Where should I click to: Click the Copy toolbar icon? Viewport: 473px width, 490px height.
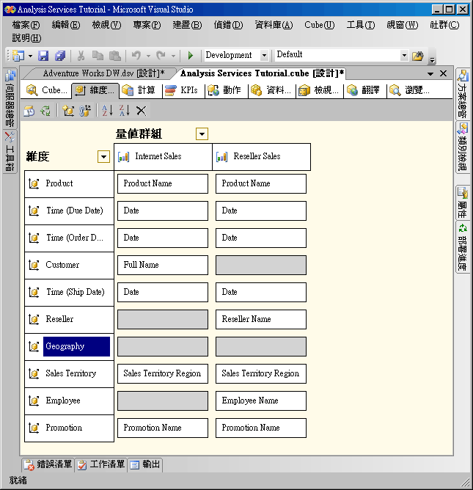98,56
